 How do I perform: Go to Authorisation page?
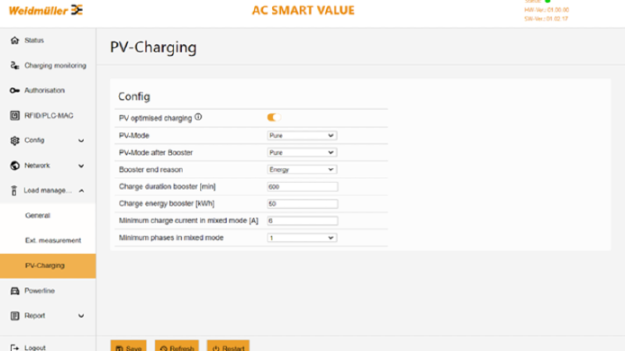pyautogui.click(x=44, y=90)
